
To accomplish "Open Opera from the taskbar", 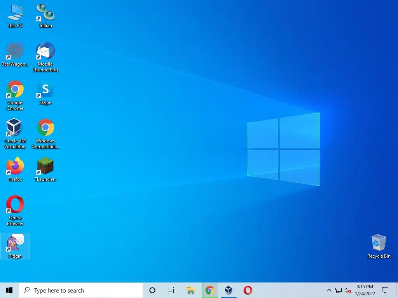I will [248, 290].
